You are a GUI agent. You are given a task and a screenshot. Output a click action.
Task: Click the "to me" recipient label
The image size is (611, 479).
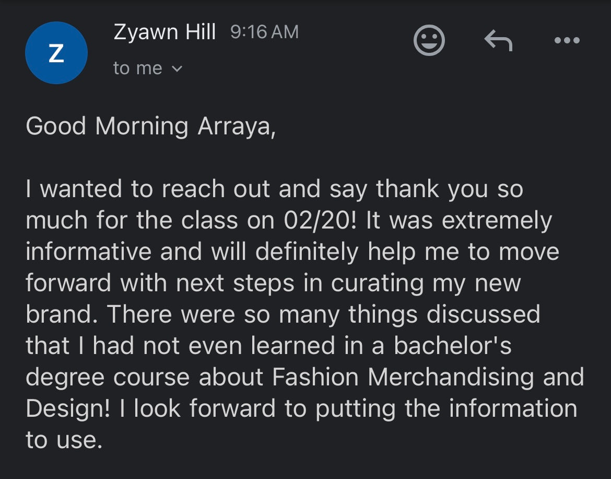[x=138, y=69]
